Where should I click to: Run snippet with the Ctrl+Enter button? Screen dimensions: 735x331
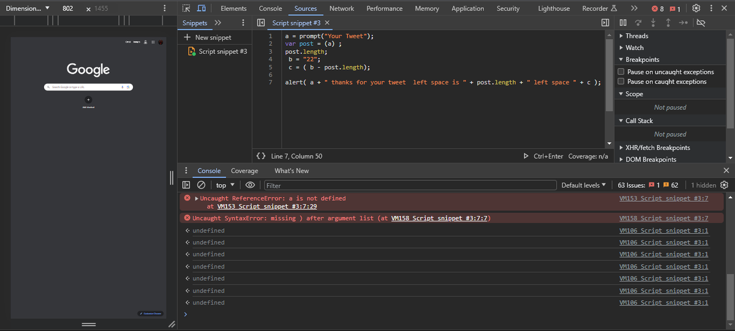543,156
